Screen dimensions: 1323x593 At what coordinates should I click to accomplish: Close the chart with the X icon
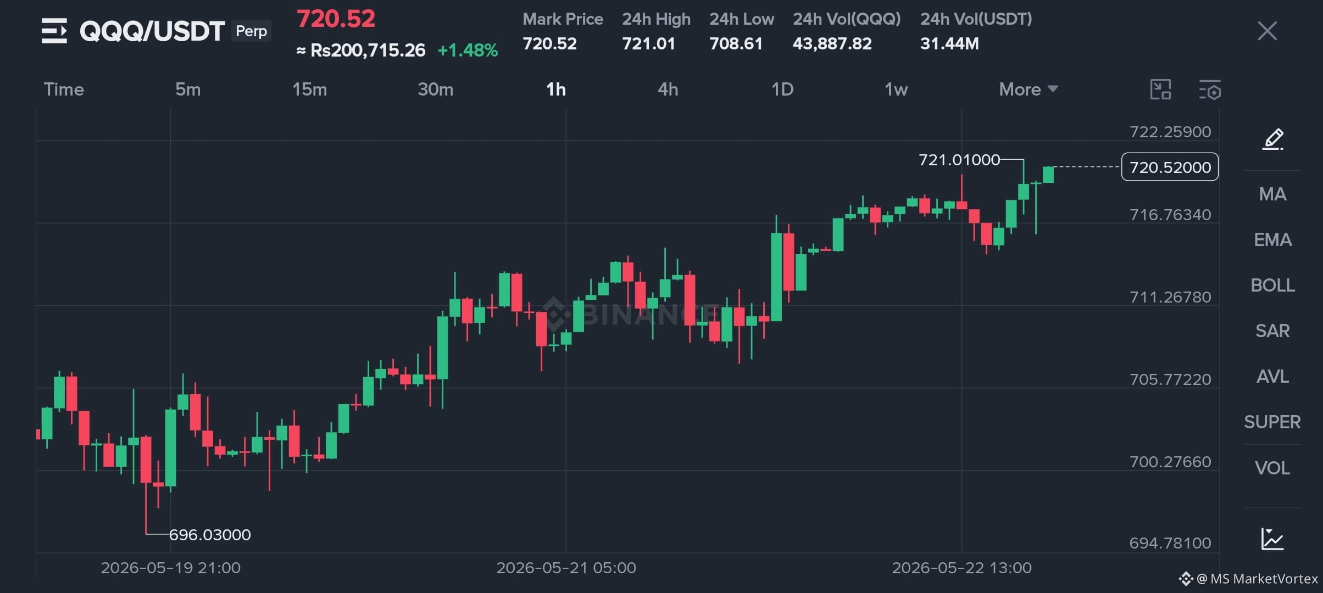pyautogui.click(x=1267, y=31)
